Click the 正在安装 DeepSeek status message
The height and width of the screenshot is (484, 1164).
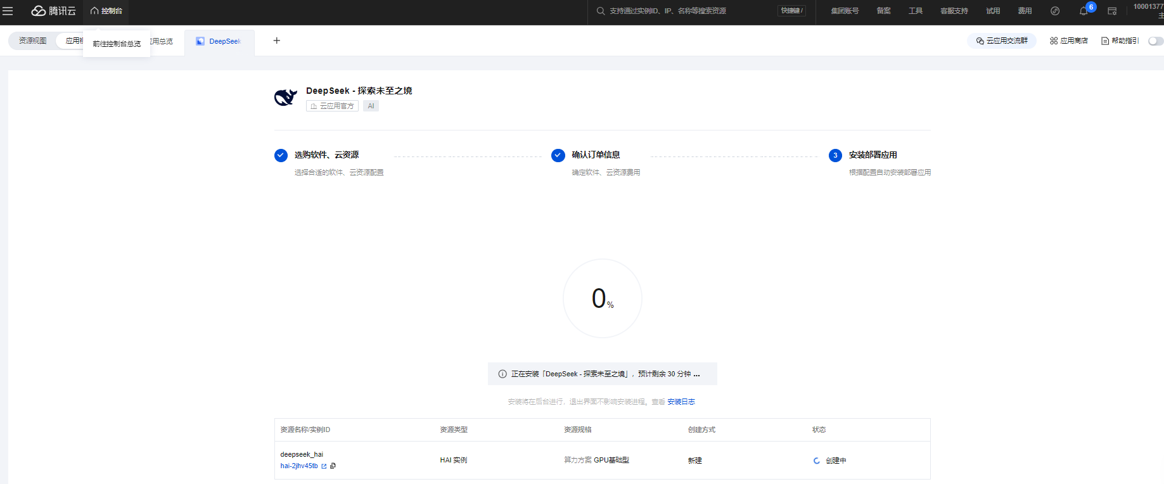[605, 374]
